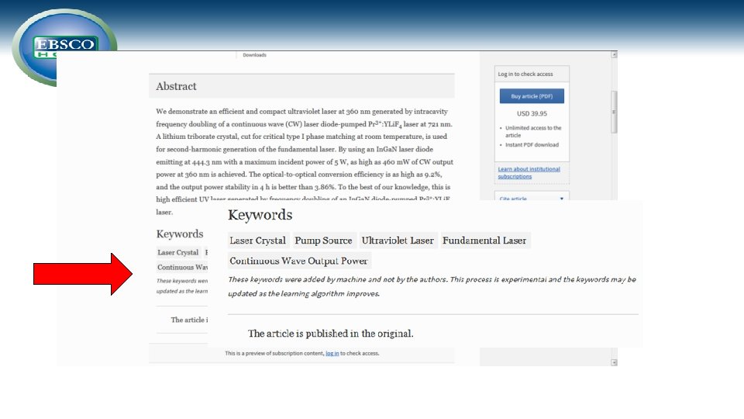This screenshot has width=744, height=419.
Task: Open Learn about institutional subscriptions link
Action: tap(529, 172)
